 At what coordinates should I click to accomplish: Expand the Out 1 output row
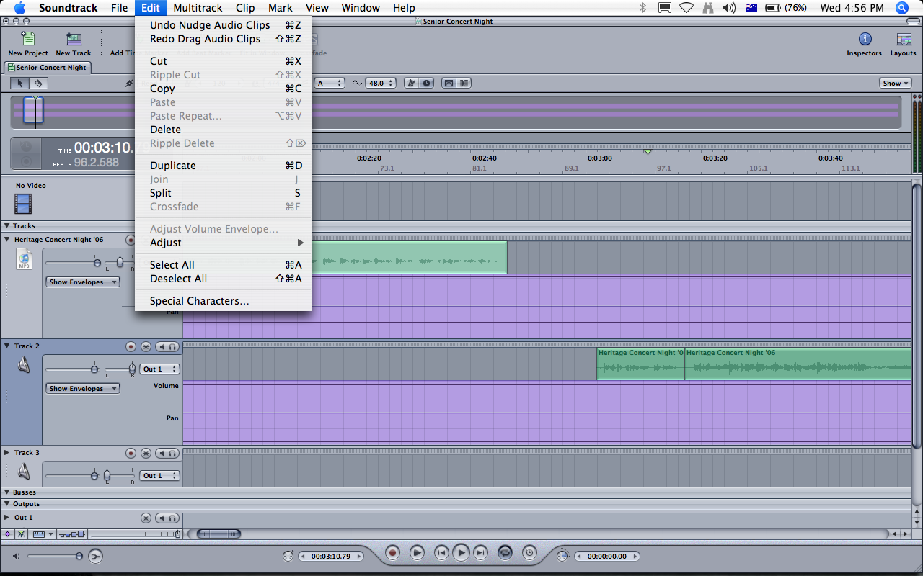pyautogui.click(x=7, y=518)
